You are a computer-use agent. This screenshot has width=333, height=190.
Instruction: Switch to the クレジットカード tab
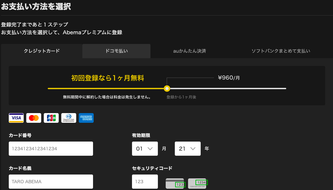tap(42, 51)
